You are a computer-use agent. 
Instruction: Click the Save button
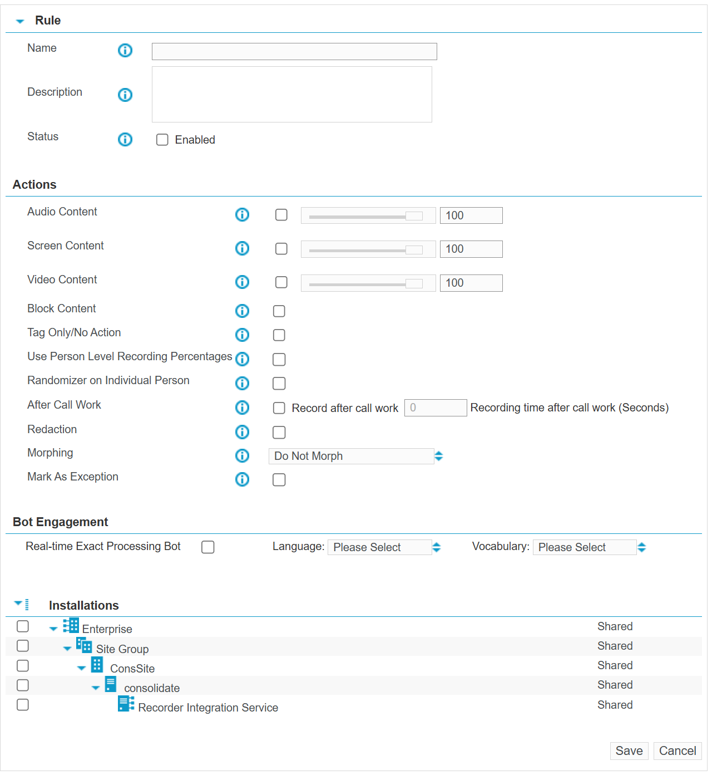[x=629, y=750]
